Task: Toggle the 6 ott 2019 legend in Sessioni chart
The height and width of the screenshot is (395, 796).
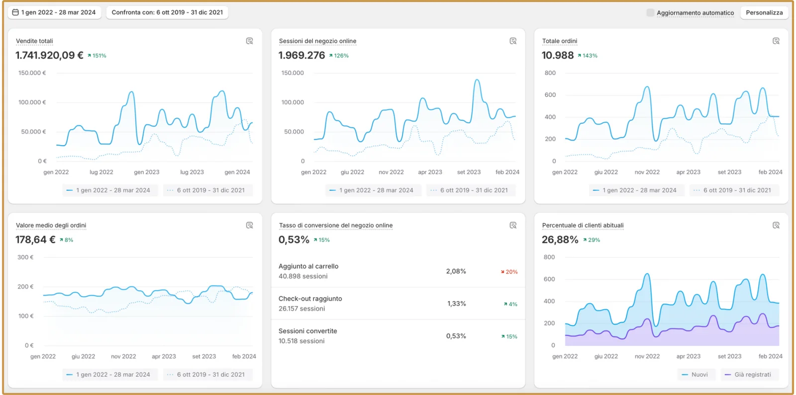Action: pos(471,190)
